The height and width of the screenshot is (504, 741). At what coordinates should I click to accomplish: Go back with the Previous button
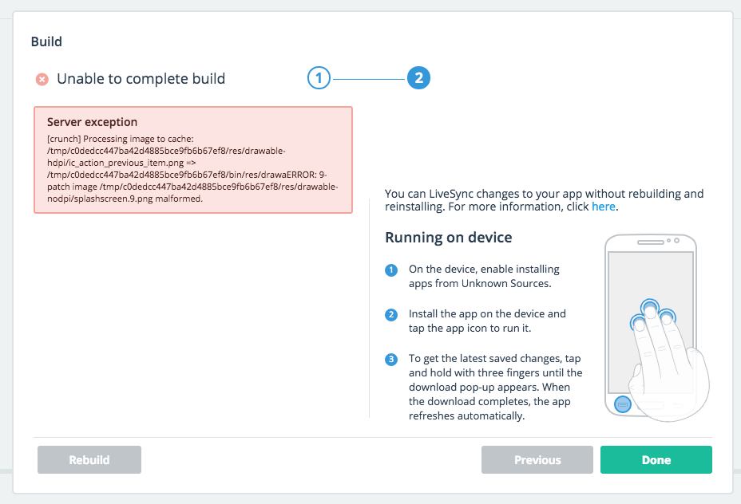[x=537, y=460]
